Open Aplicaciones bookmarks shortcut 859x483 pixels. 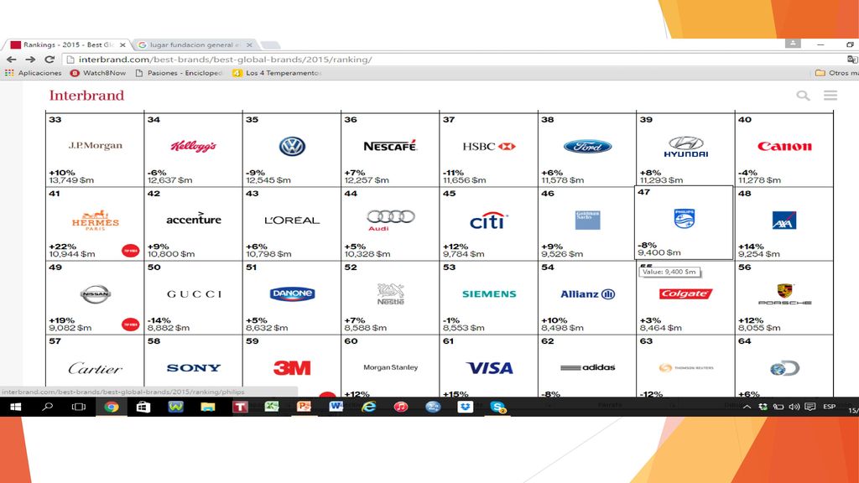click(34, 73)
